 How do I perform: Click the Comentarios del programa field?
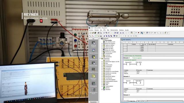(154, 56)
